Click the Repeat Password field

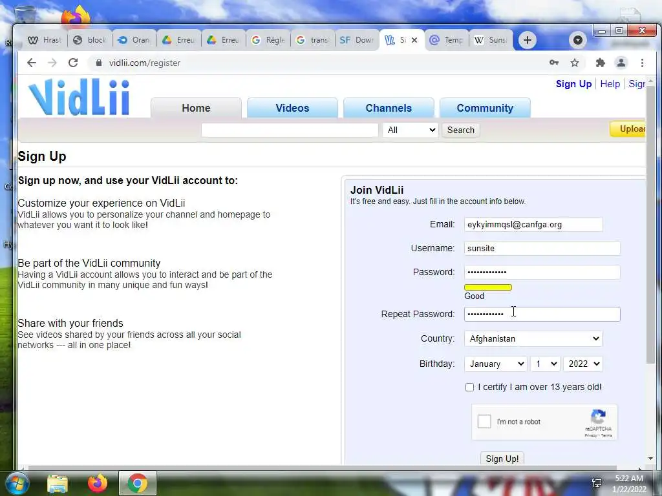[x=542, y=315]
